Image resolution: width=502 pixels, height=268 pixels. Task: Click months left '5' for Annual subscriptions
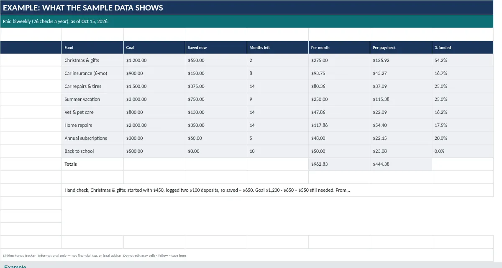[278, 138]
